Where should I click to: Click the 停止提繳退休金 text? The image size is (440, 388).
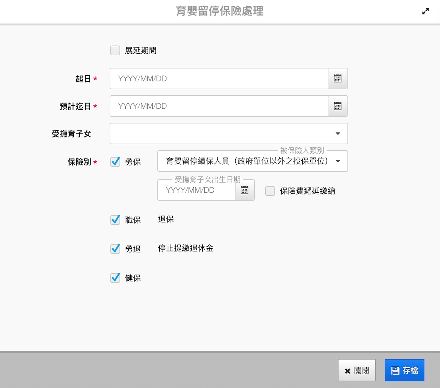[186, 248]
